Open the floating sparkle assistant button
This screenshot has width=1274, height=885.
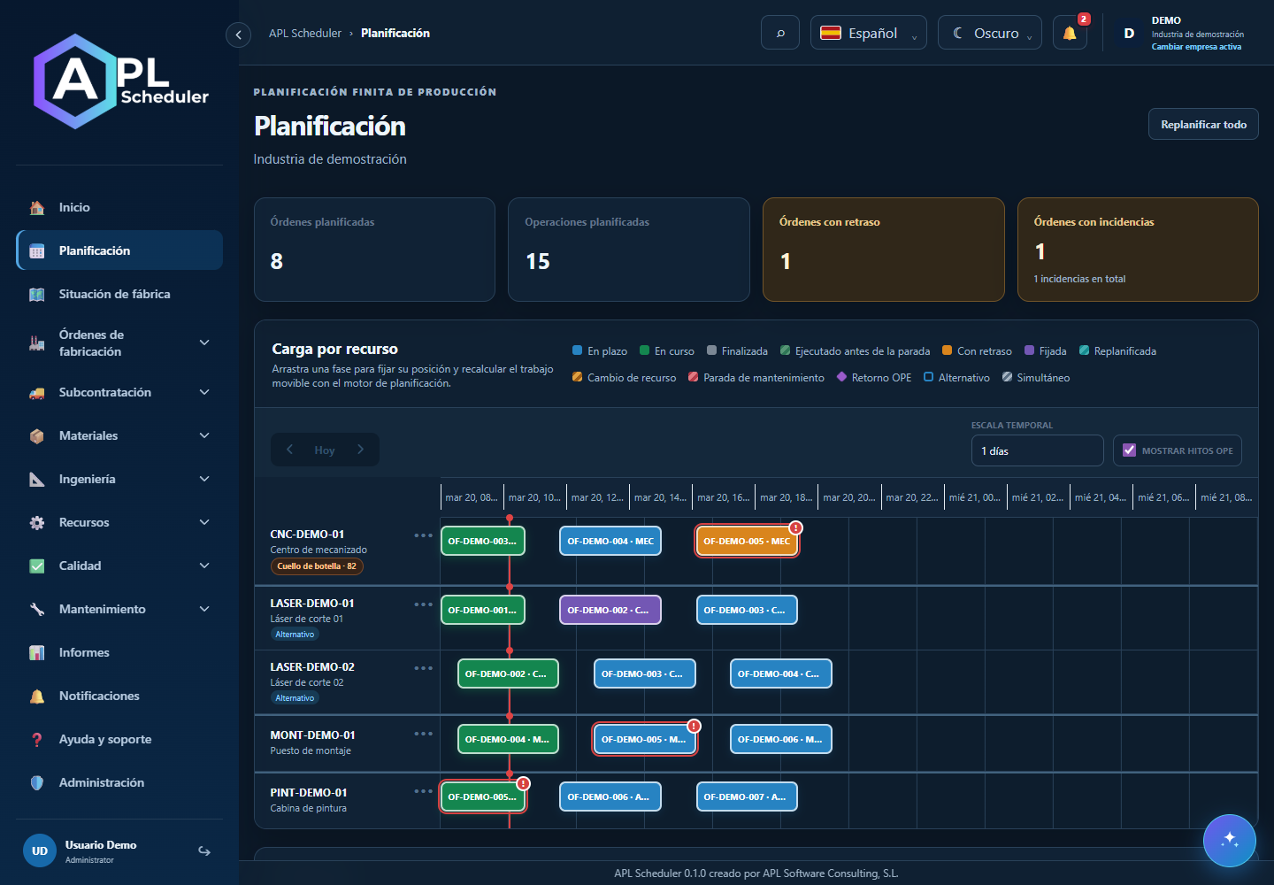pyautogui.click(x=1230, y=841)
